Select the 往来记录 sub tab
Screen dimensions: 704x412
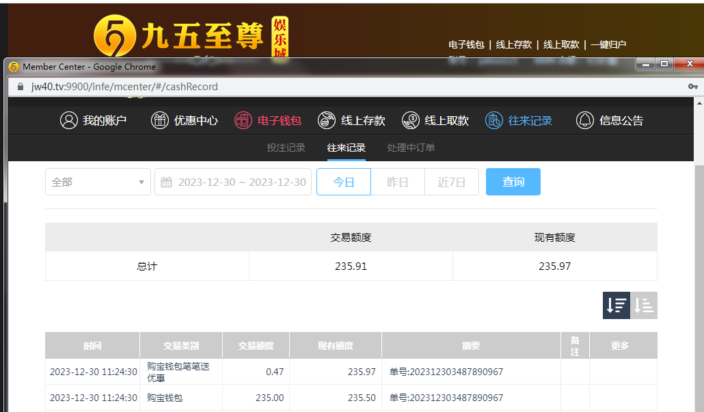click(346, 148)
